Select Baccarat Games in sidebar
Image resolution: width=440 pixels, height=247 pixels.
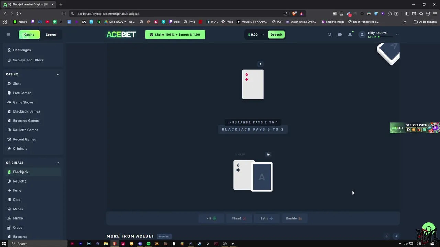point(26,121)
